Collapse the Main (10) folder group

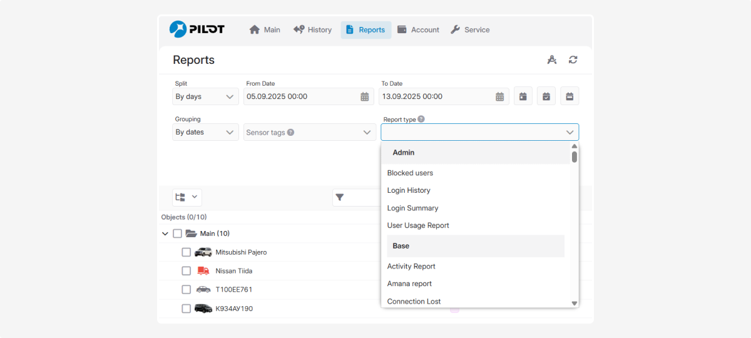pyautogui.click(x=165, y=233)
